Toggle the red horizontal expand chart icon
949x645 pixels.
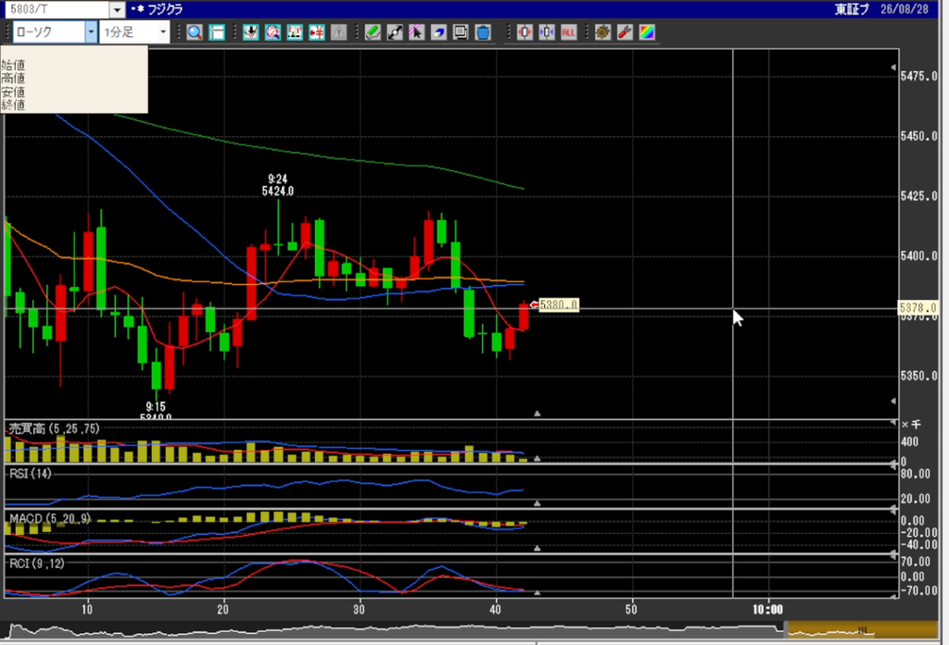(x=525, y=32)
